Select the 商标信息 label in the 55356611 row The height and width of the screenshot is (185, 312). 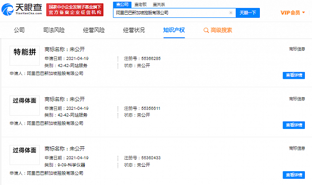pyautogui.click(x=297, y=99)
